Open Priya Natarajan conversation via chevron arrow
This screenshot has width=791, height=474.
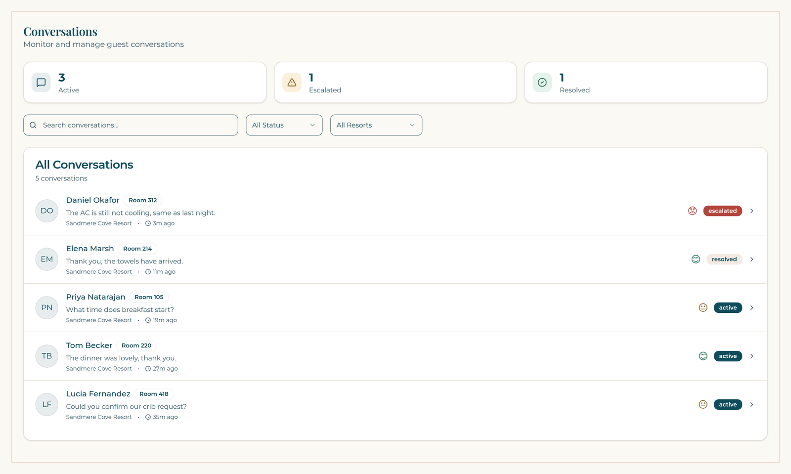tap(751, 307)
